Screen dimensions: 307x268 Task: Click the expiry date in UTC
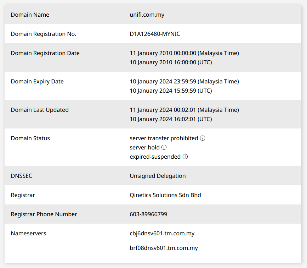pos(171,91)
